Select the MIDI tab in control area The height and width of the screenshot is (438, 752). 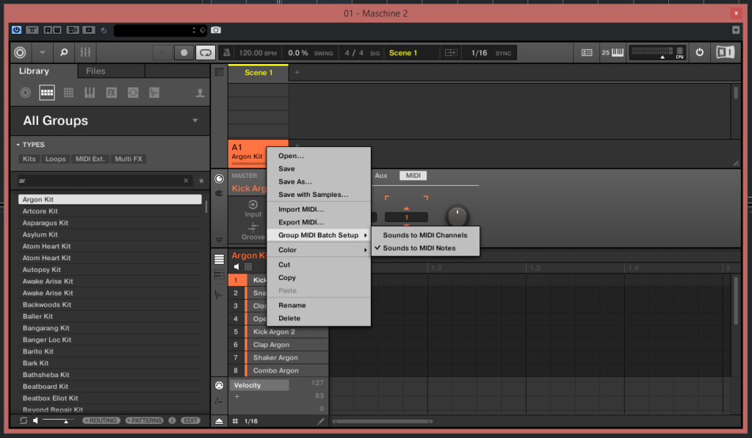click(x=413, y=176)
